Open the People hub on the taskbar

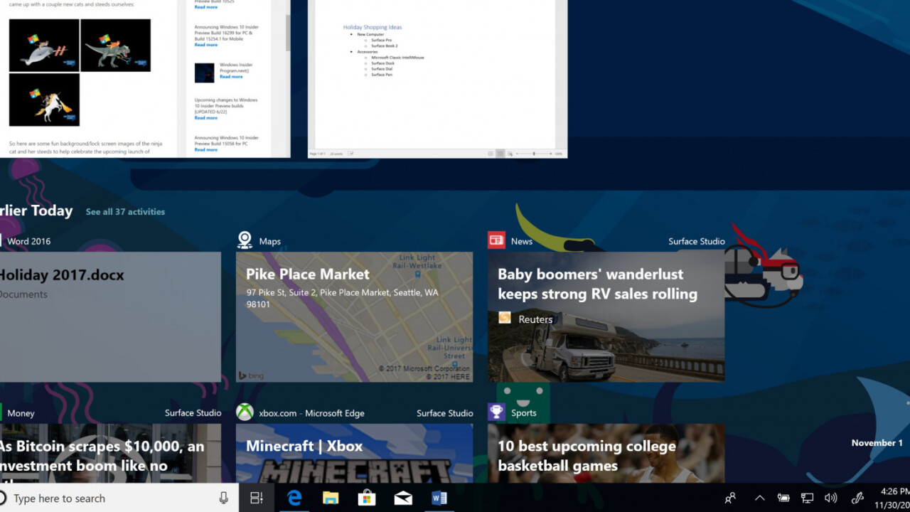pos(729,498)
